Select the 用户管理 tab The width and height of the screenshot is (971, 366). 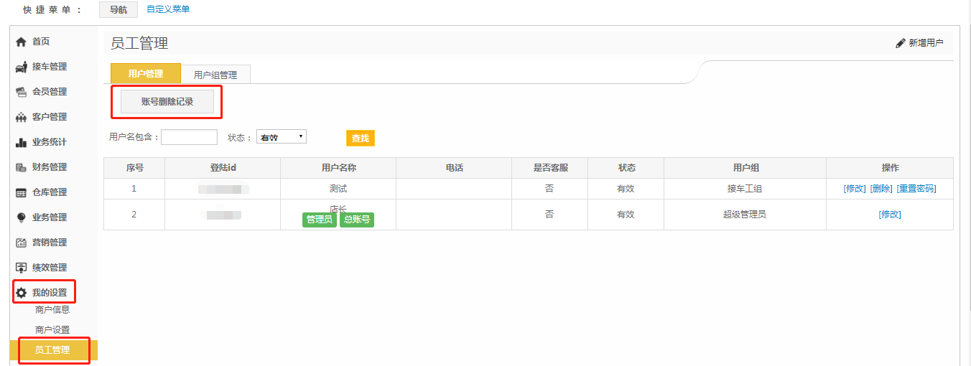pos(145,74)
